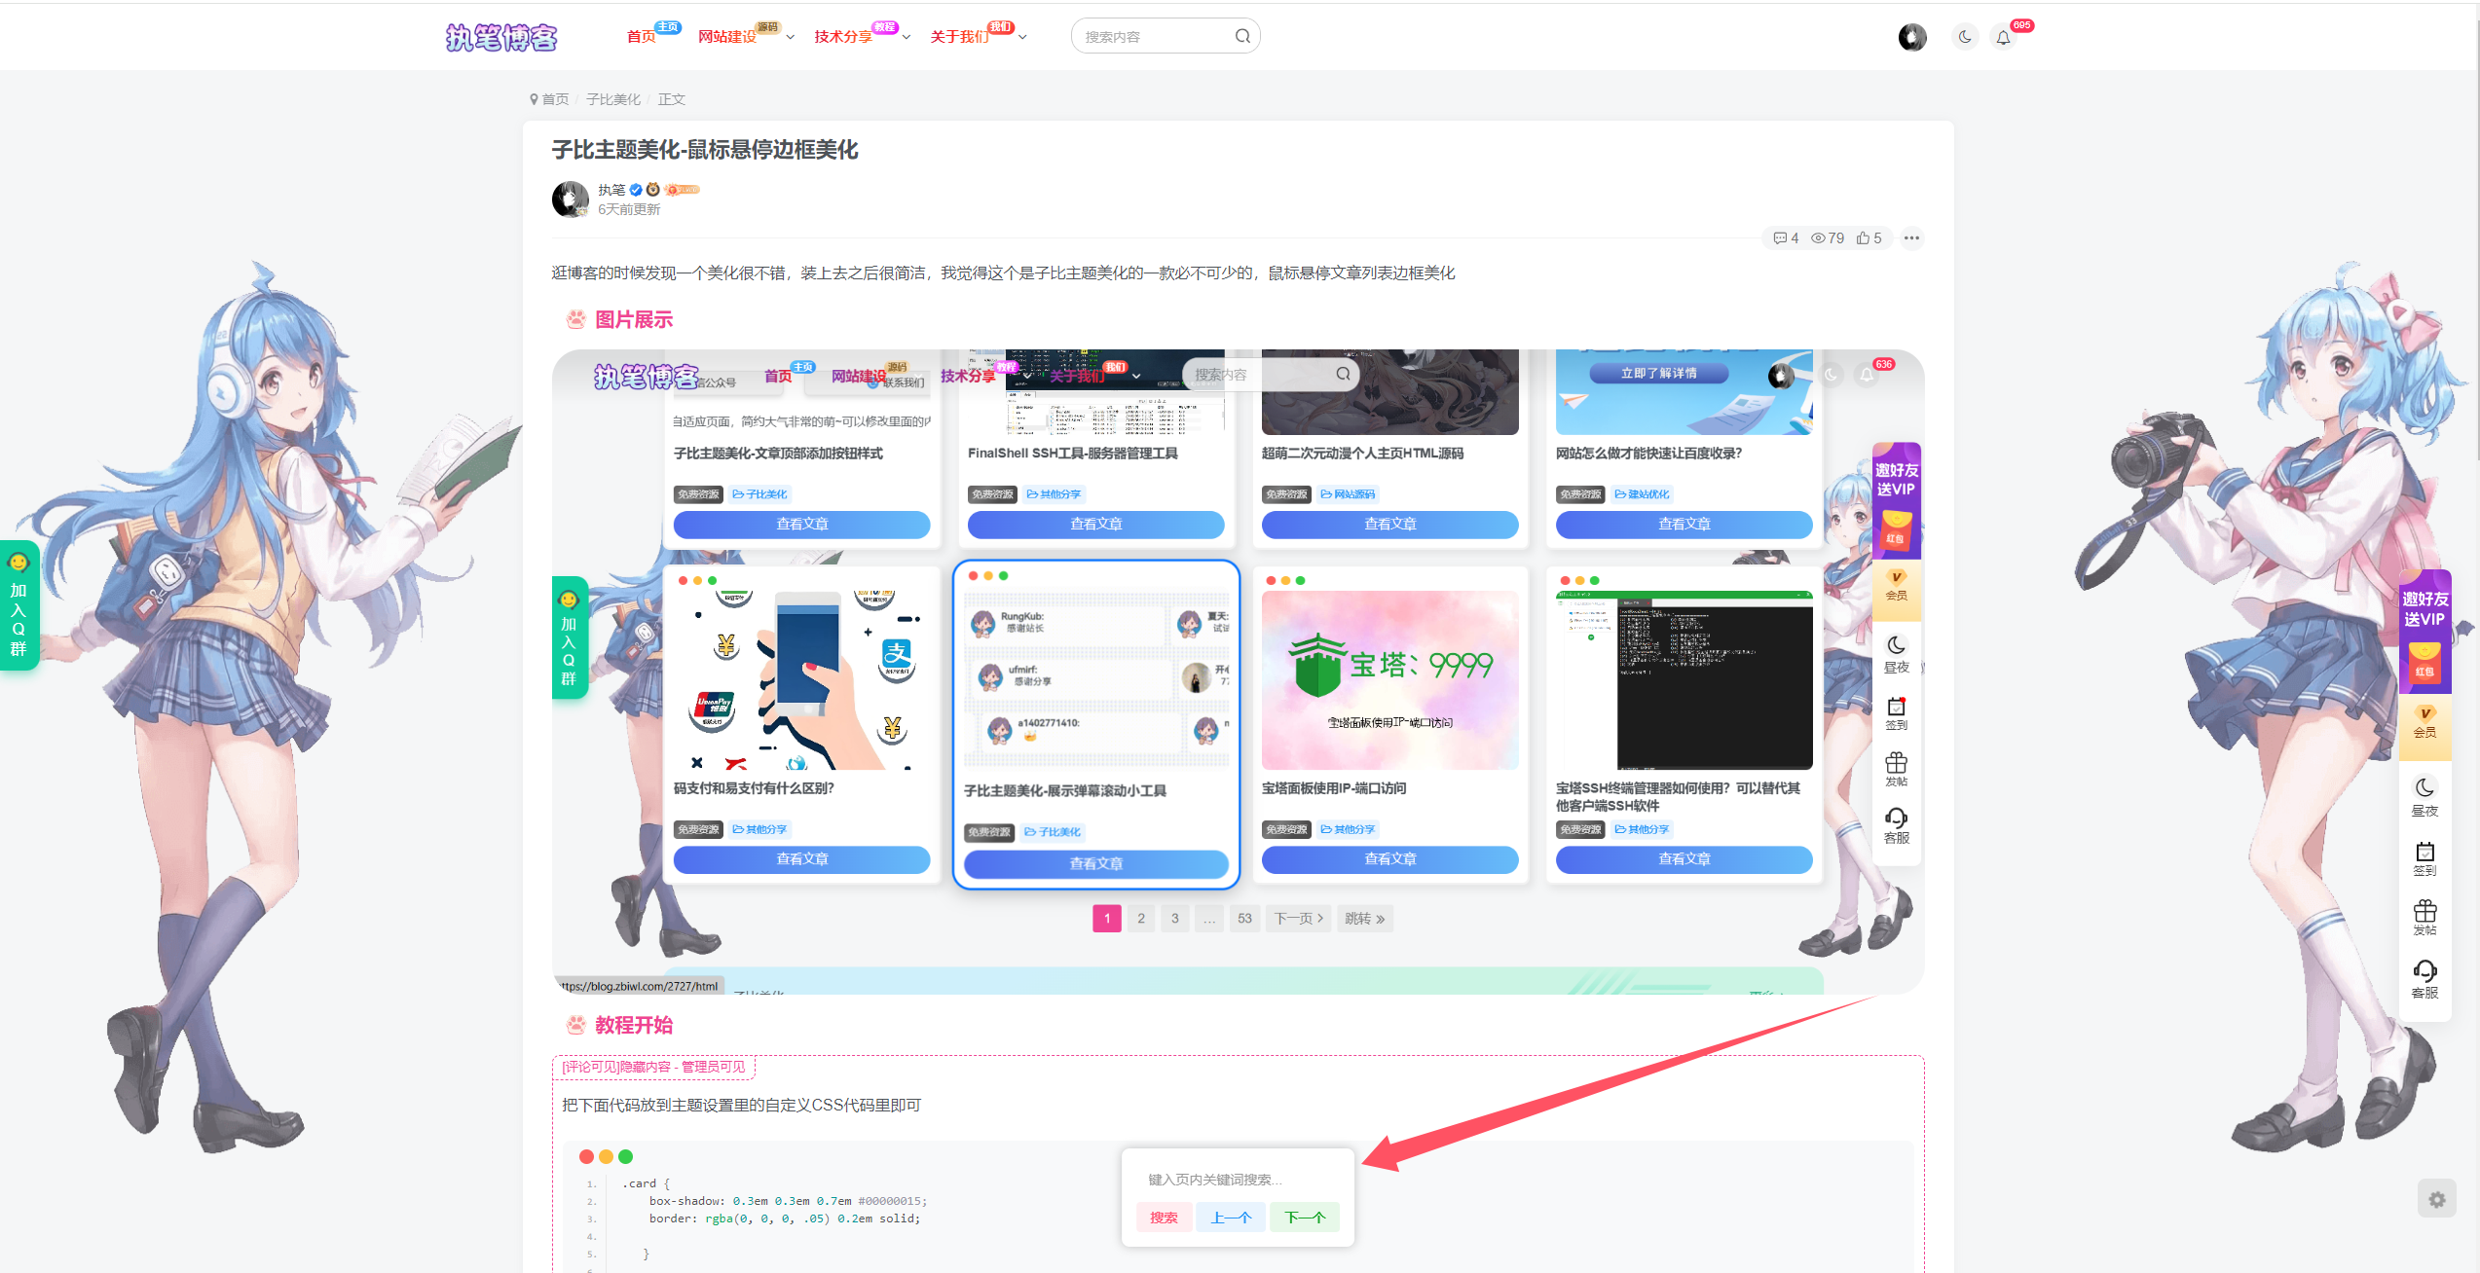Open the 图片展示 screenshot image
The image size is (2480, 1273).
pyautogui.click(x=1238, y=672)
